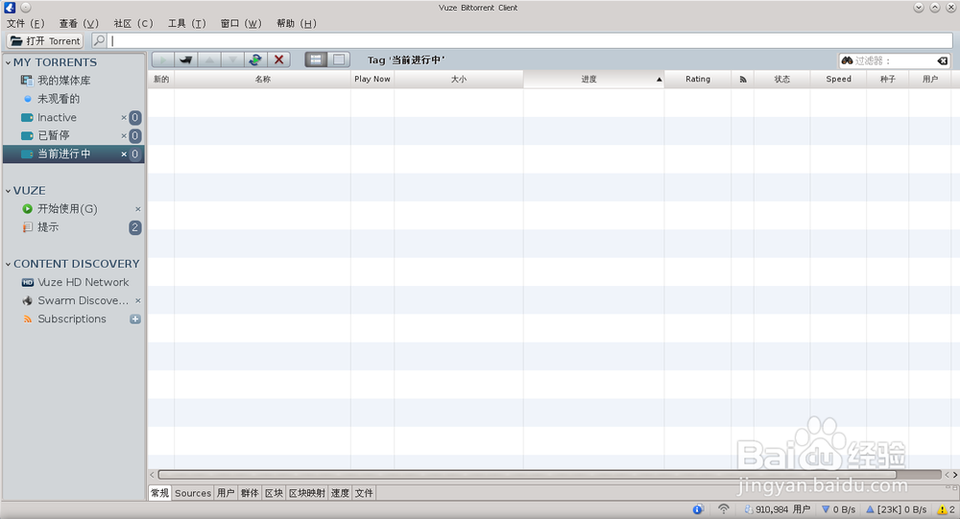The image size is (960, 519).
Task: Switch to the 文件 bottom tab
Action: [x=364, y=493]
